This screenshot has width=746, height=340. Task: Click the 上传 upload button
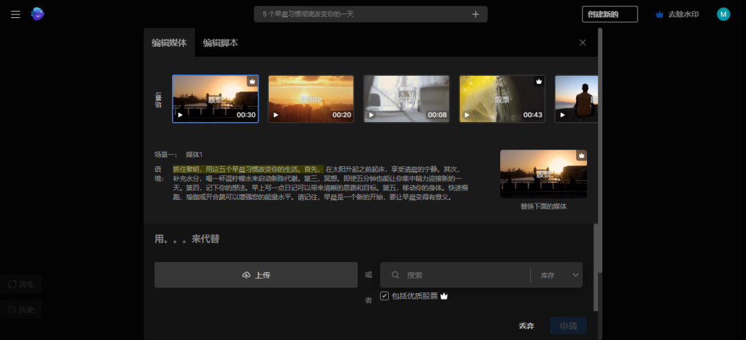256,275
